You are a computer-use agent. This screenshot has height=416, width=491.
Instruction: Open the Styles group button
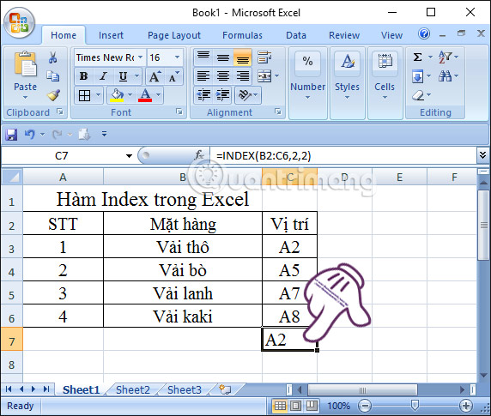[x=348, y=83]
